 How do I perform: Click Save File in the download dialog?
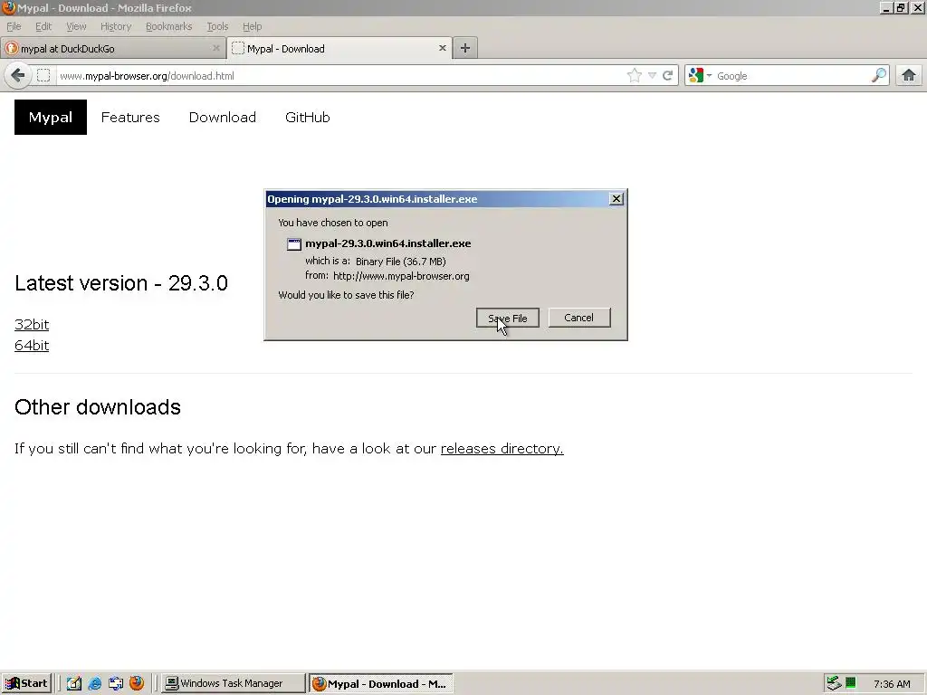[507, 318]
